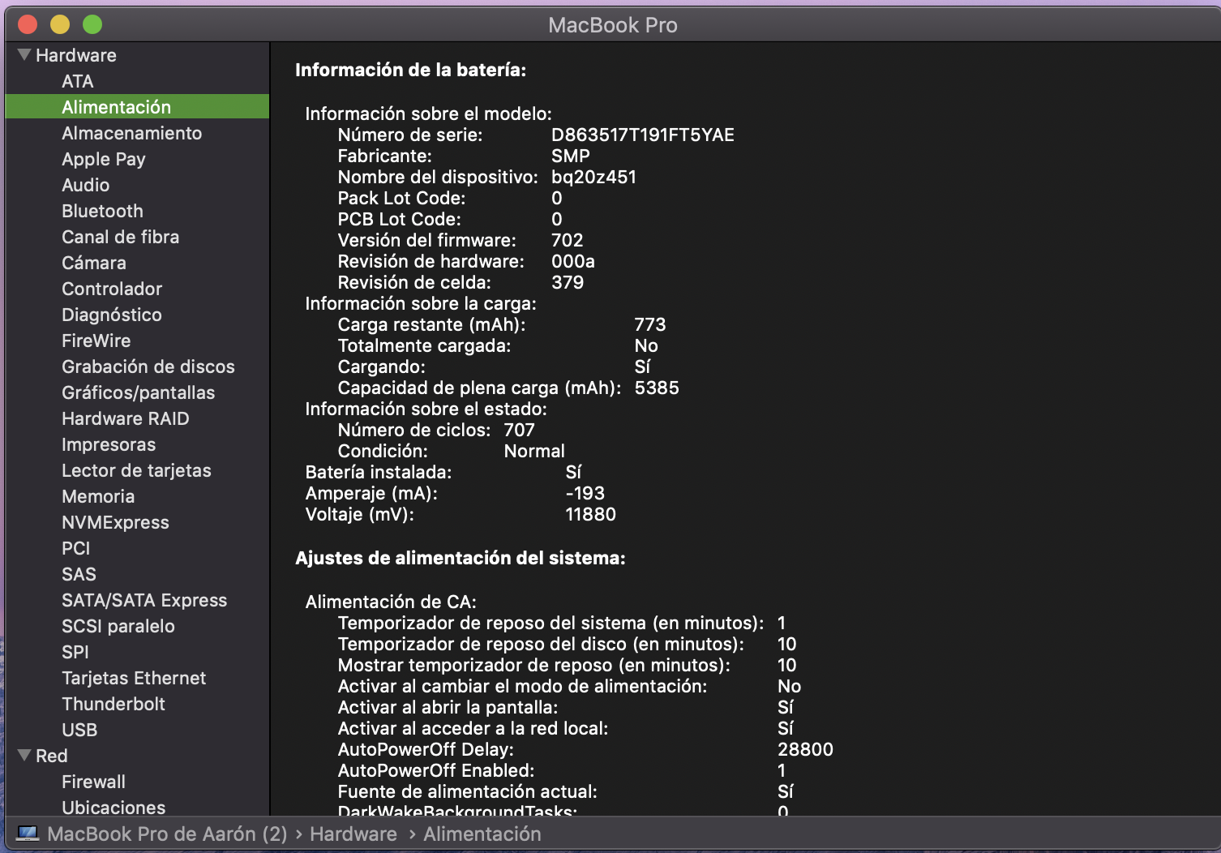Viewport: 1221px width, 853px height.
Task: Select Ubicaciones under Red
Action: 114,808
